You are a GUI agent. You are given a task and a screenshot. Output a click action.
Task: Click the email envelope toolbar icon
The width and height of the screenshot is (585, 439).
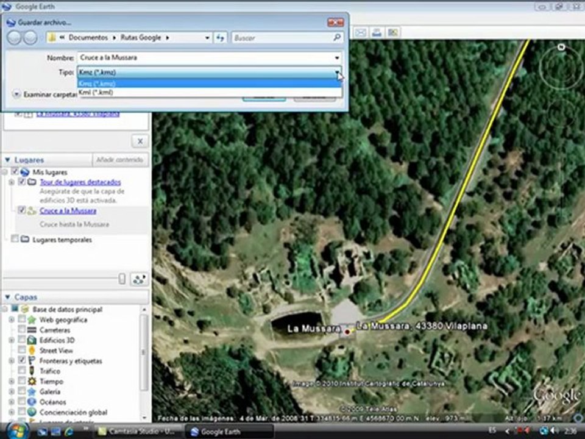360,32
